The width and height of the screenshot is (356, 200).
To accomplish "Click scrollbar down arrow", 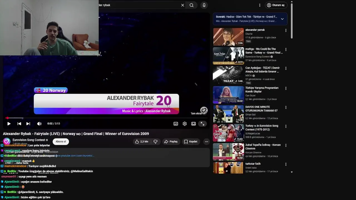I will click(x=291, y=172).
